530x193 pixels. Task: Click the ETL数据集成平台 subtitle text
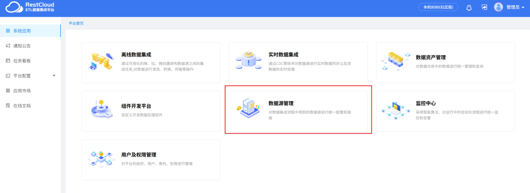coord(40,10)
